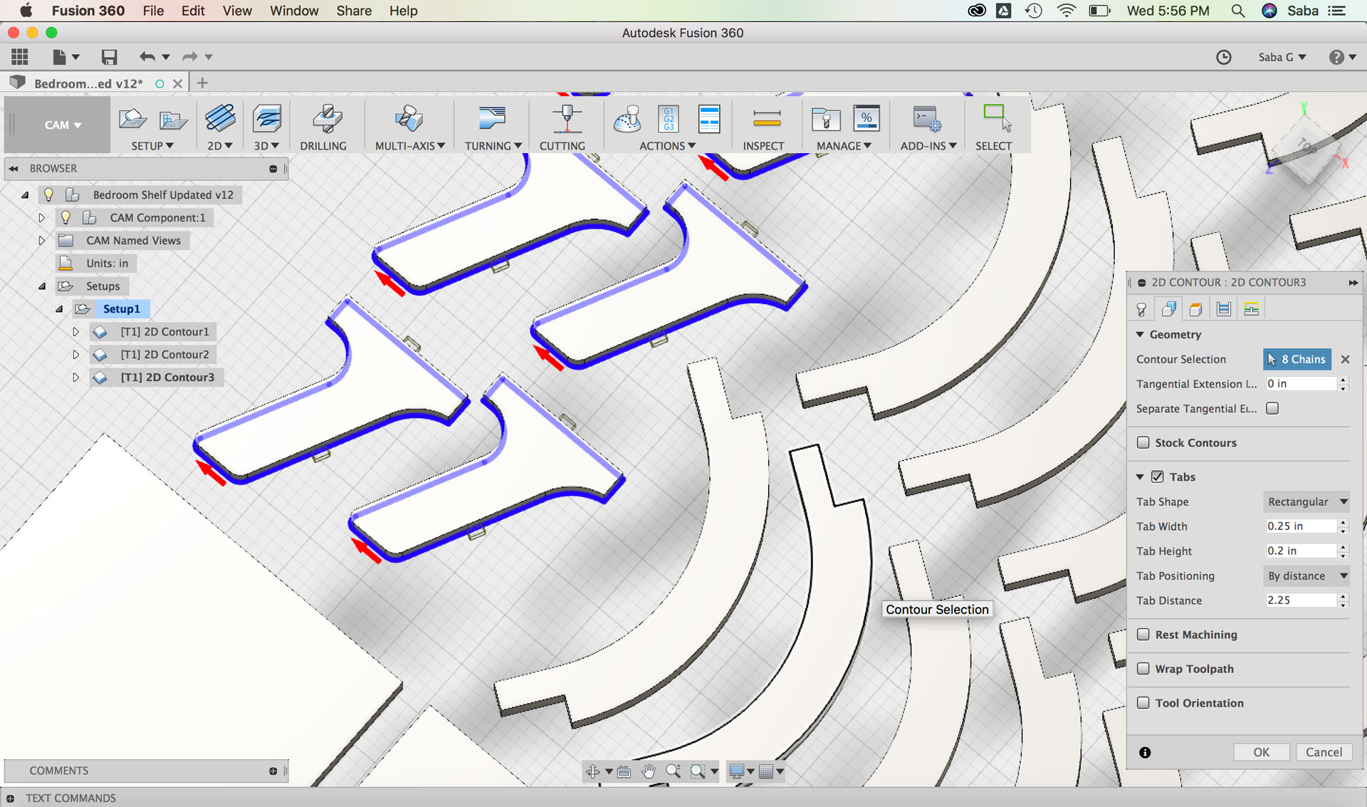Click the Drilling tool icon
Viewport: 1367px width, 807px height.
coord(327,120)
